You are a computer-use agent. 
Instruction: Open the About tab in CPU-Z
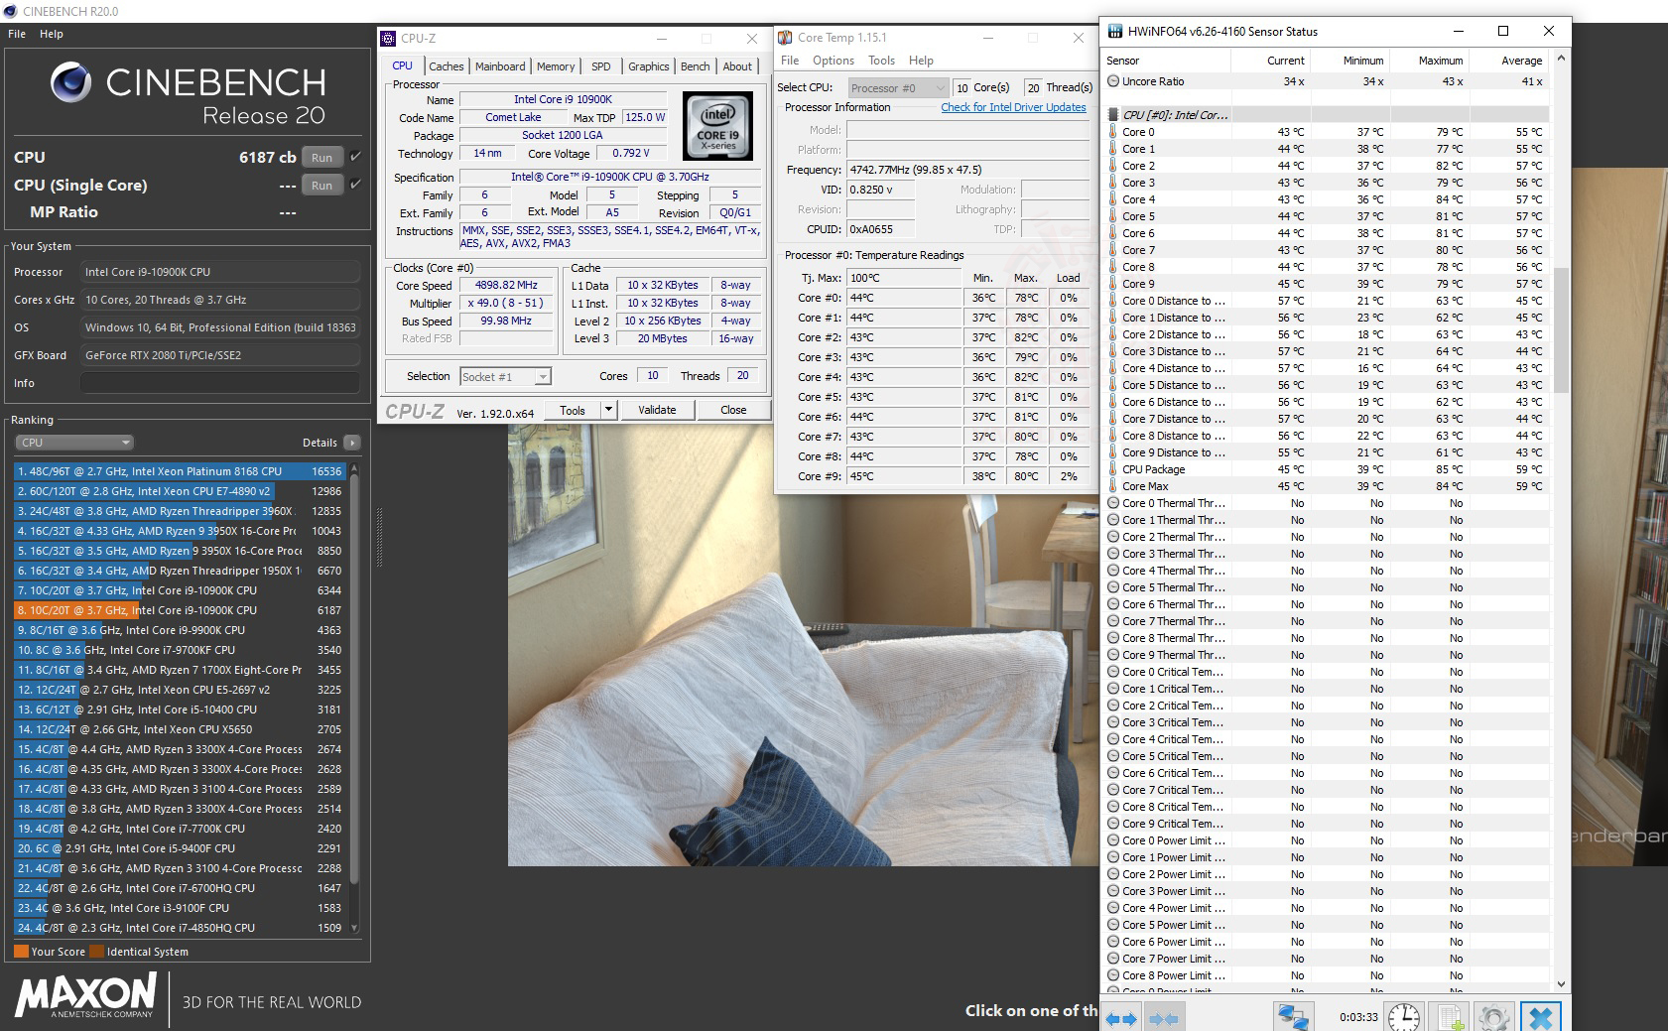[737, 66]
